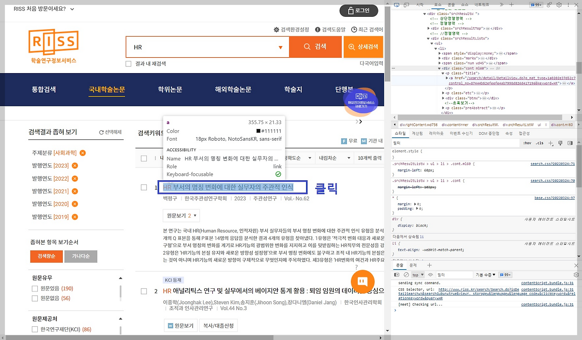Open the 기본 수준 log level dropdown
The width and height of the screenshot is (582, 340).
tap(485, 275)
